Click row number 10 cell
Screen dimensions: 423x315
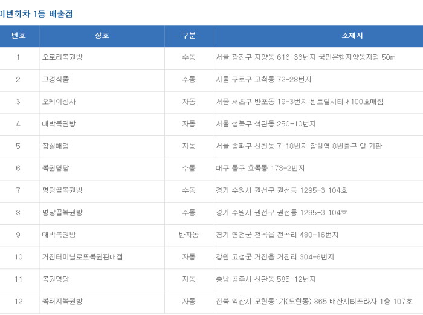19,257
